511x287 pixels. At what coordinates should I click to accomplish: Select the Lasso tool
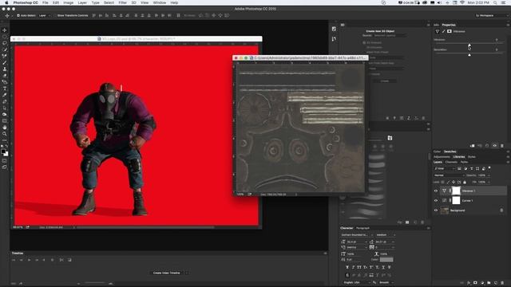pyautogui.click(x=5, y=43)
